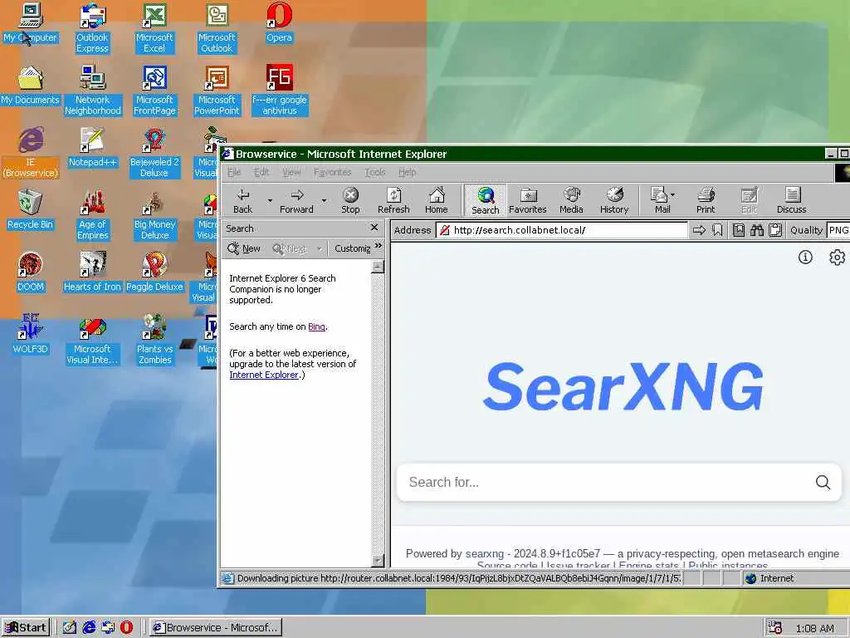Expand the Forward button history dropdown
This screenshot has width=850, height=638.
pos(325,201)
